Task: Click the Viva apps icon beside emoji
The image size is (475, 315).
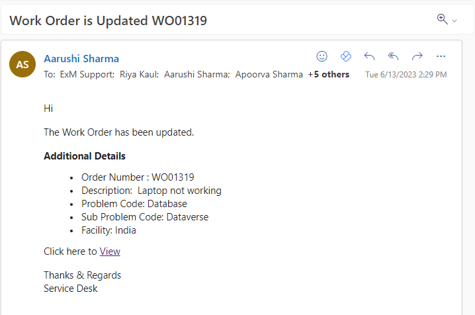Action: click(x=345, y=56)
